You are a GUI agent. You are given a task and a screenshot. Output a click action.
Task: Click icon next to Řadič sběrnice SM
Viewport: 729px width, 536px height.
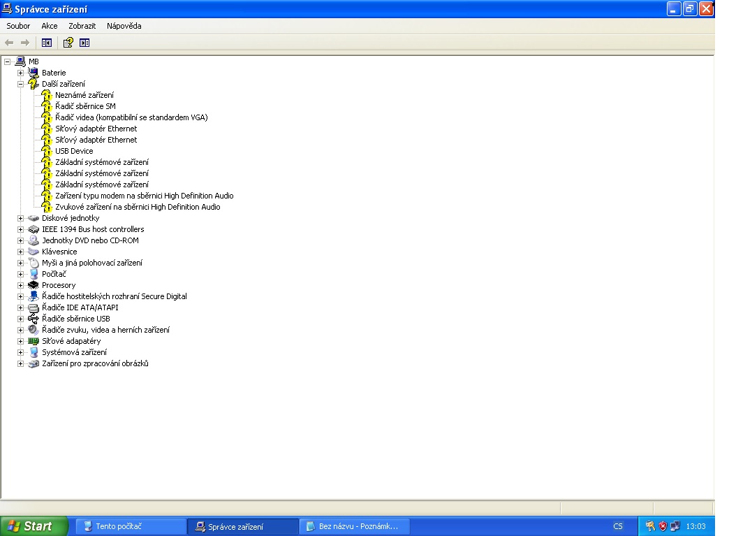pos(47,106)
